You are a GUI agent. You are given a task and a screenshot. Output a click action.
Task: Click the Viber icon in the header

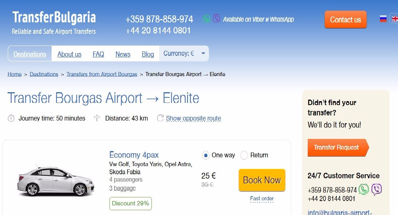click(217, 19)
